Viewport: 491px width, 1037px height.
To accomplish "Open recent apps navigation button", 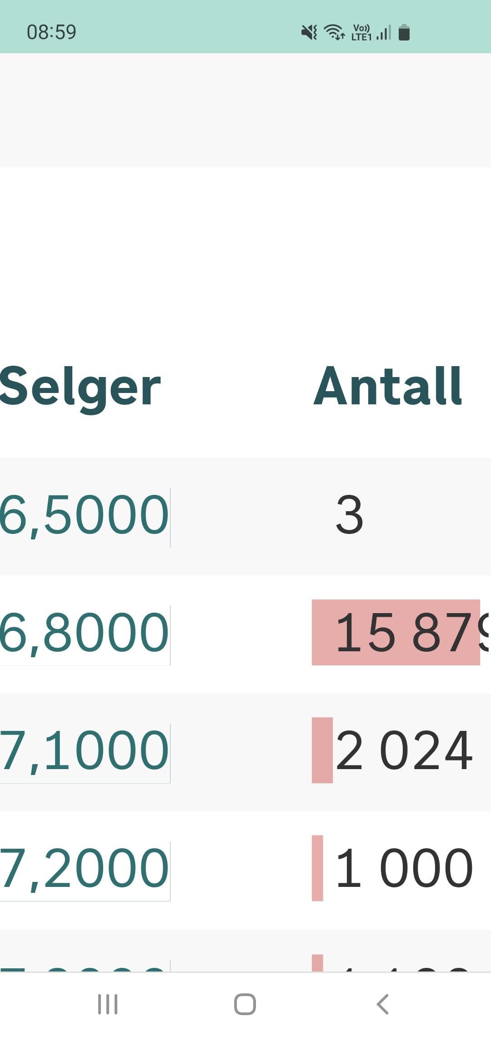I will 108,1004.
